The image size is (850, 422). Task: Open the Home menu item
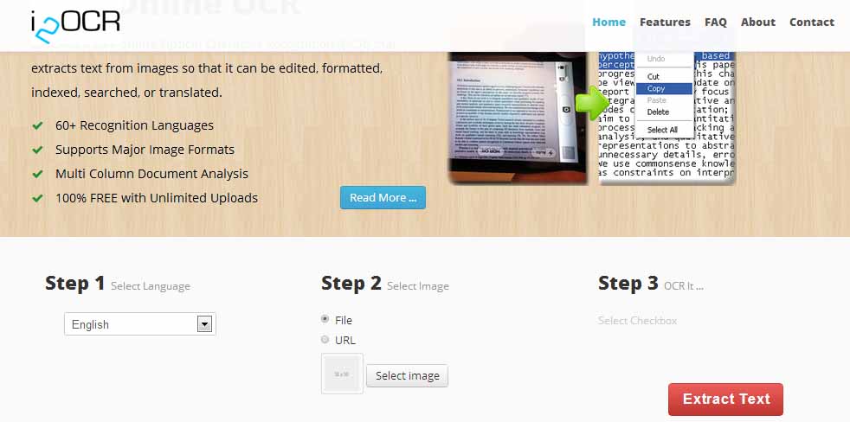609,22
